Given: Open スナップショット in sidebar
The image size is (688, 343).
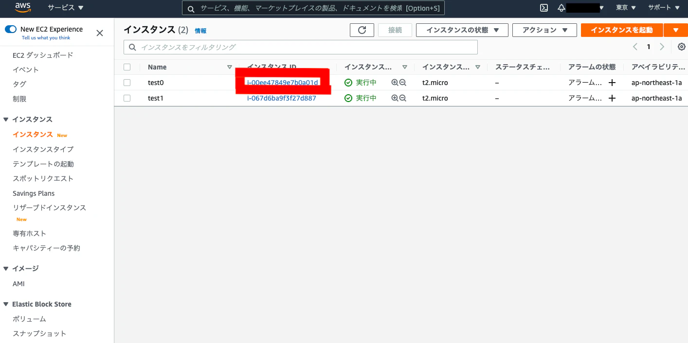Looking at the screenshot, I should click(x=39, y=334).
